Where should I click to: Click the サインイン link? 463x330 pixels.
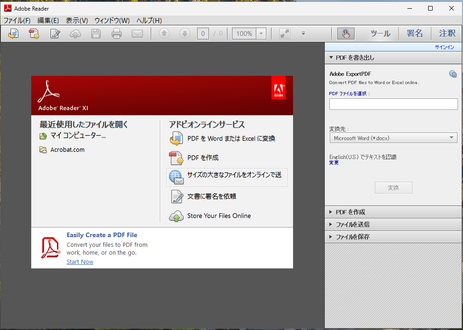pos(444,47)
